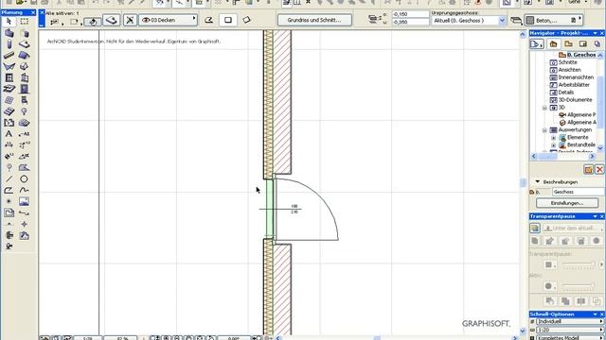The height and width of the screenshot is (340, 606).
Task: Select polygonal slab geometry method
Action: [209, 20]
